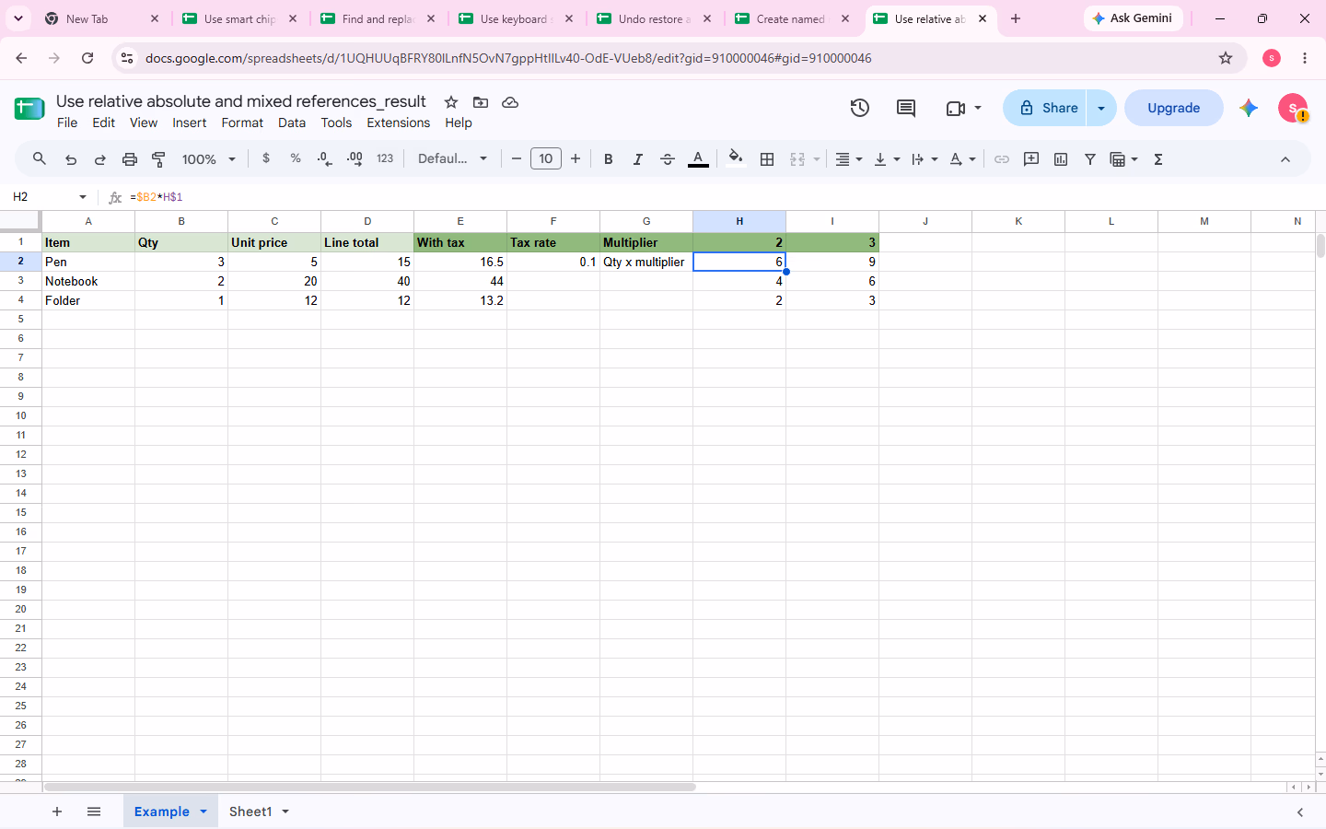This screenshot has width=1326, height=829.
Task: Open version history
Action: [x=860, y=108]
